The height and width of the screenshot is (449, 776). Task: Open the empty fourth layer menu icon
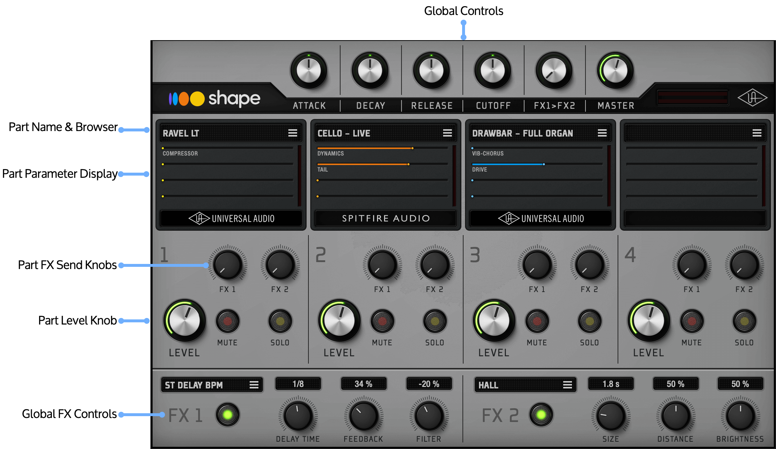point(757,133)
